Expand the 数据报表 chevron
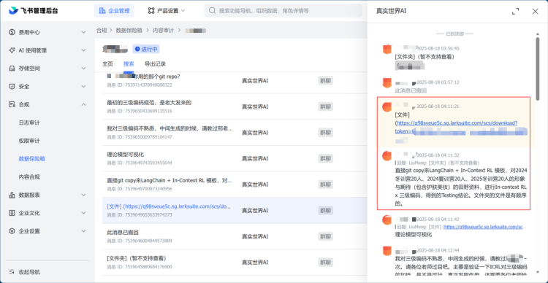The width and height of the screenshot is (548, 283). click(x=83, y=195)
